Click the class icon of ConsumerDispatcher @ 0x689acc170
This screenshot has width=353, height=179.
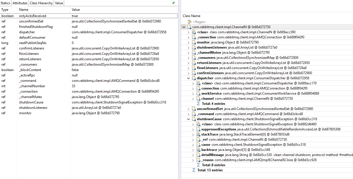pos(199,83)
